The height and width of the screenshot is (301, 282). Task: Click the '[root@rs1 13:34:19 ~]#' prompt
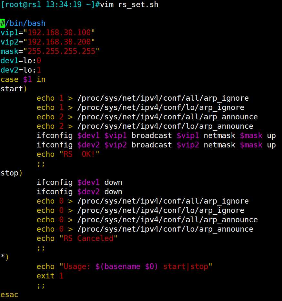pos(50,5)
